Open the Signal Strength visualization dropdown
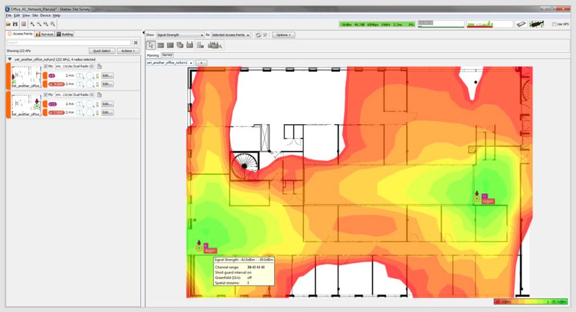This screenshot has height=312, width=576. tap(179, 35)
